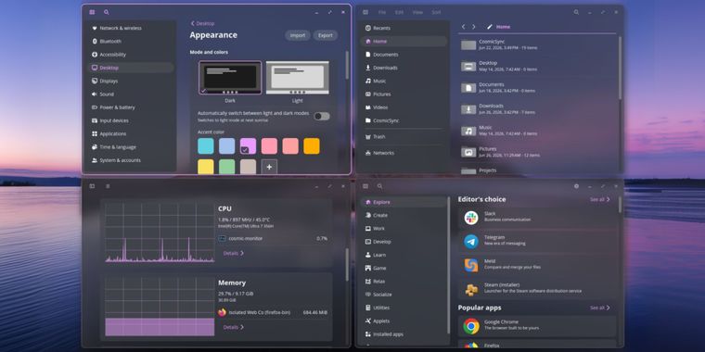Pick the orange accent color

click(312, 146)
